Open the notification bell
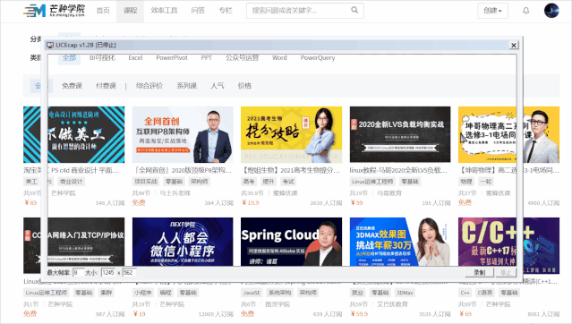This screenshot has width=572, height=324. 525,11
